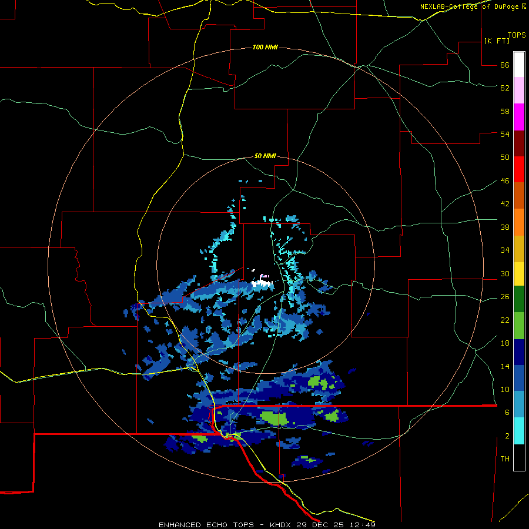Image resolution: width=529 pixels, height=529 pixels.
Task: Click the light green legend swatch
Action: point(519,326)
